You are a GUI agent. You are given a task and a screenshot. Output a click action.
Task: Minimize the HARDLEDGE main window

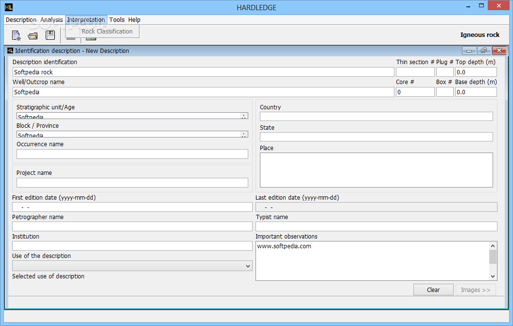(x=468, y=6)
